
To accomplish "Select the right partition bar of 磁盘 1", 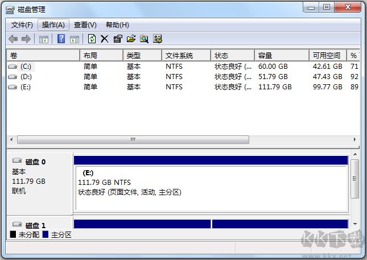I will tap(280, 224).
